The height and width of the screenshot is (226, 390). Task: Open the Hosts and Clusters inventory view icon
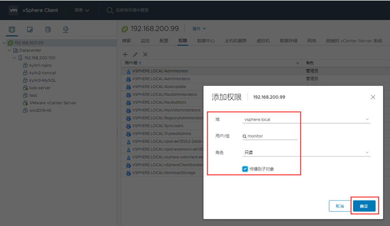[x=12, y=30]
